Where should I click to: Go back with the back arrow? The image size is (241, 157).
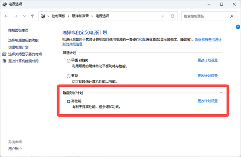click(x=6, y=16)
